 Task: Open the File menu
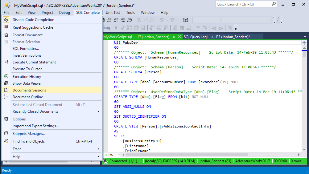coord(6,13)
